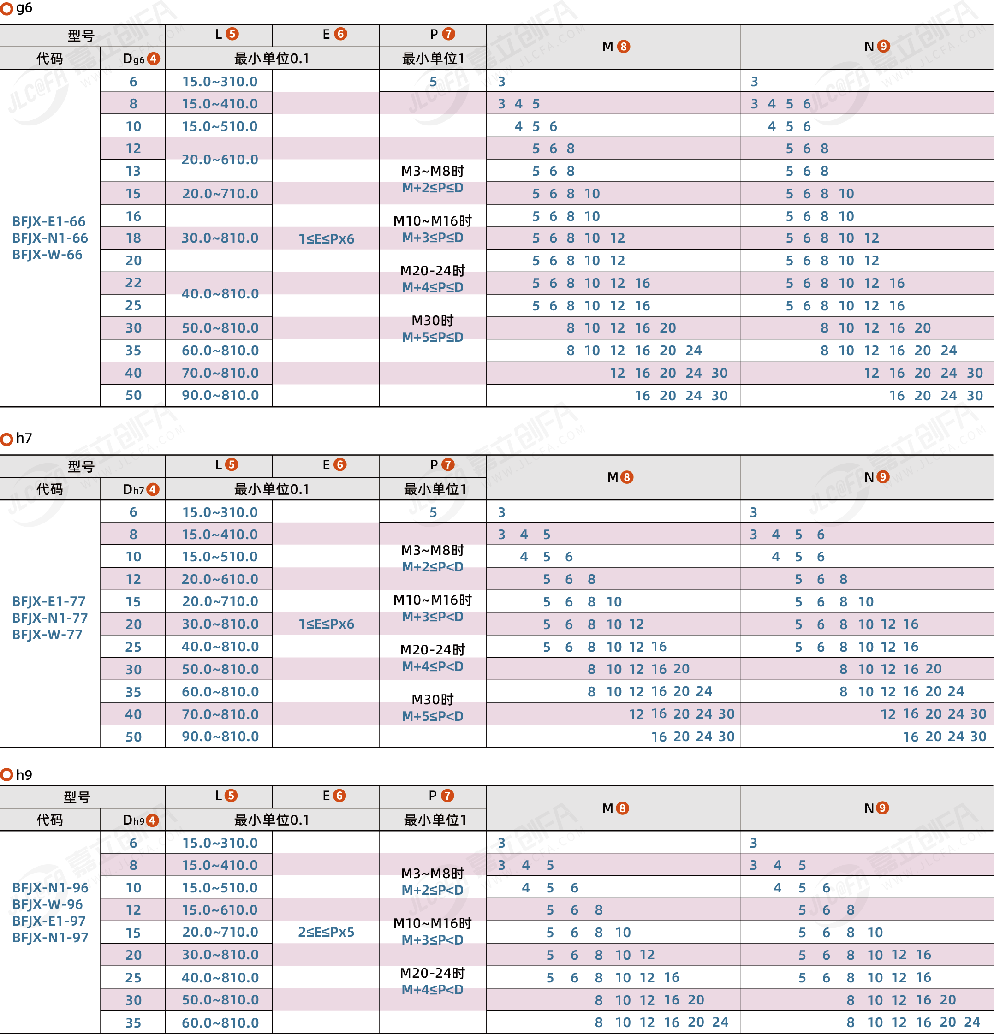Select the 15.0~610.0 length range cell
This screenshot has height=1034, width=994.
click(220, 909)
